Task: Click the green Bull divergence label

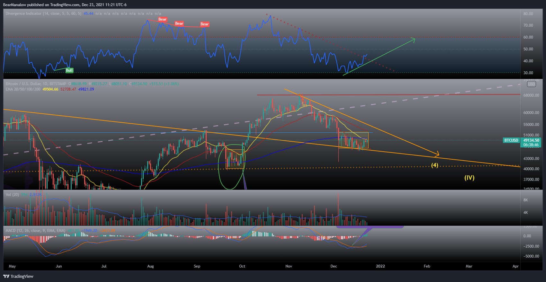Action: tap(69, 70)
